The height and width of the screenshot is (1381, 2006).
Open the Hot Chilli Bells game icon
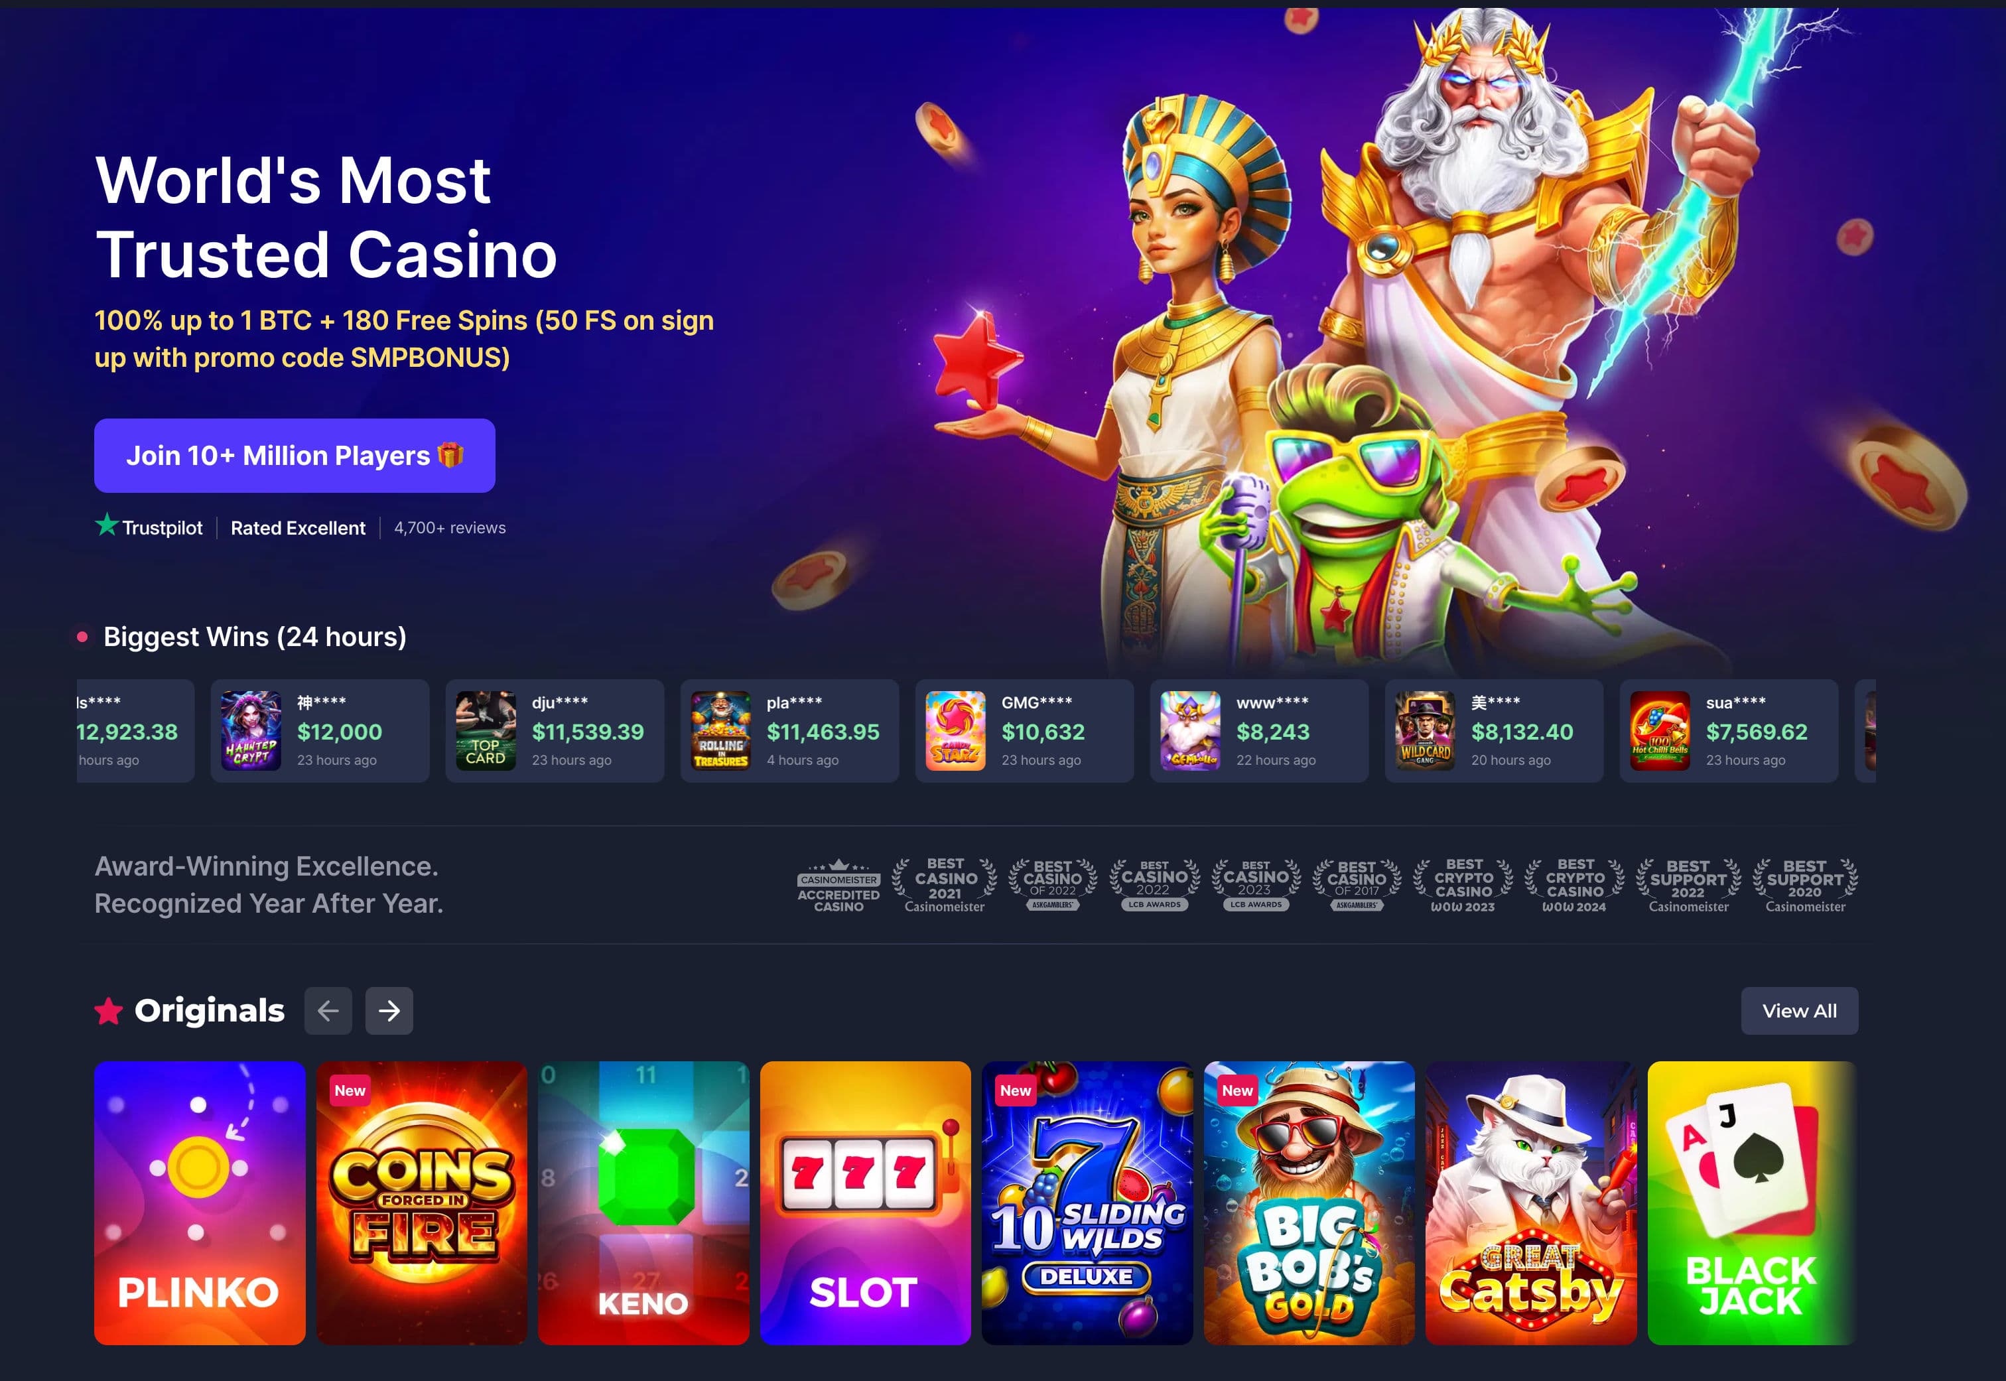click(x=1660, y=730)
